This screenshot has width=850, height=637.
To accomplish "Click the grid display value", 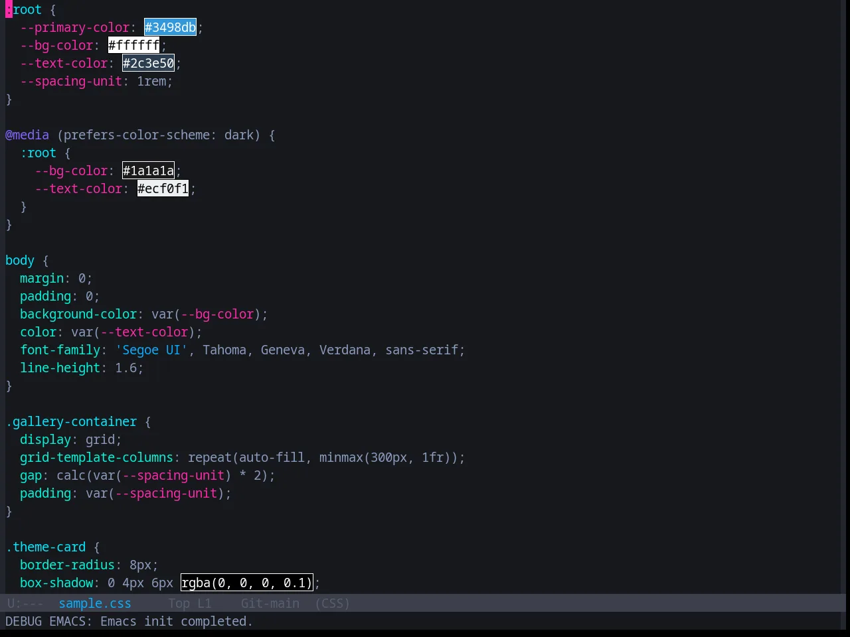I will pos(100,439).
